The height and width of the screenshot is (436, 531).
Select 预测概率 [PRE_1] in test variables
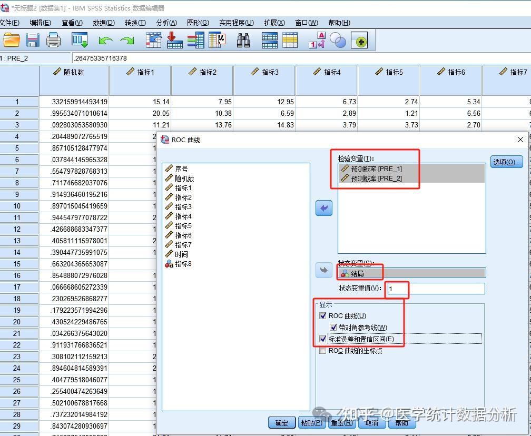[412, 169]
